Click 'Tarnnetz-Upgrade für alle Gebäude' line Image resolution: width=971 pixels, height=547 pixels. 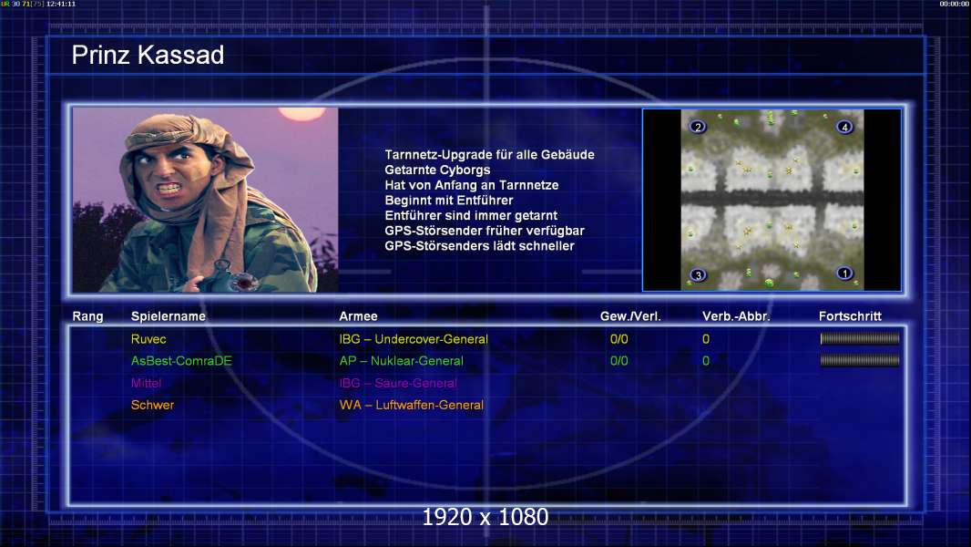pos(489,155)
